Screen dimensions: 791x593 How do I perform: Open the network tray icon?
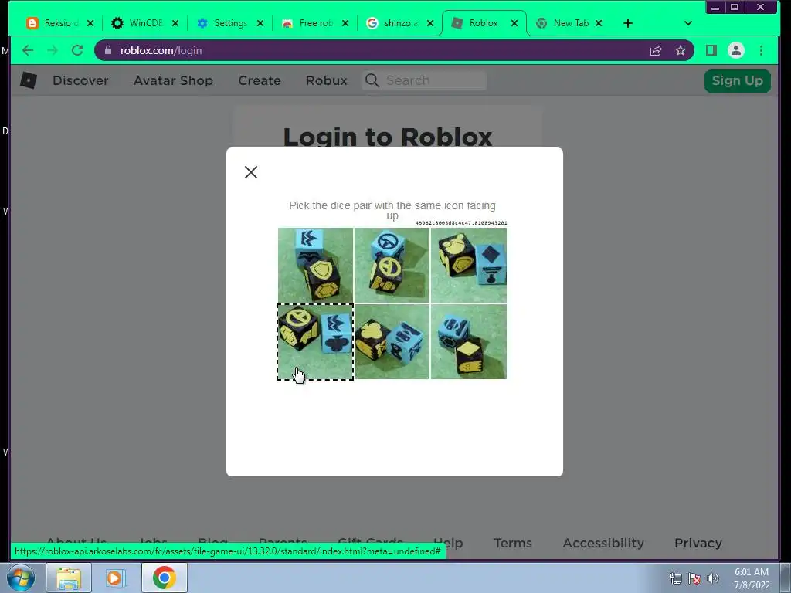[x=675, y=578]
